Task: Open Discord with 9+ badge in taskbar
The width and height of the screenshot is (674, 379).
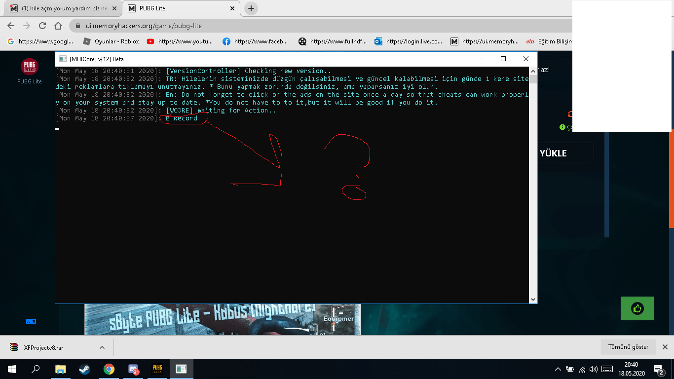Action: (133, 369)
